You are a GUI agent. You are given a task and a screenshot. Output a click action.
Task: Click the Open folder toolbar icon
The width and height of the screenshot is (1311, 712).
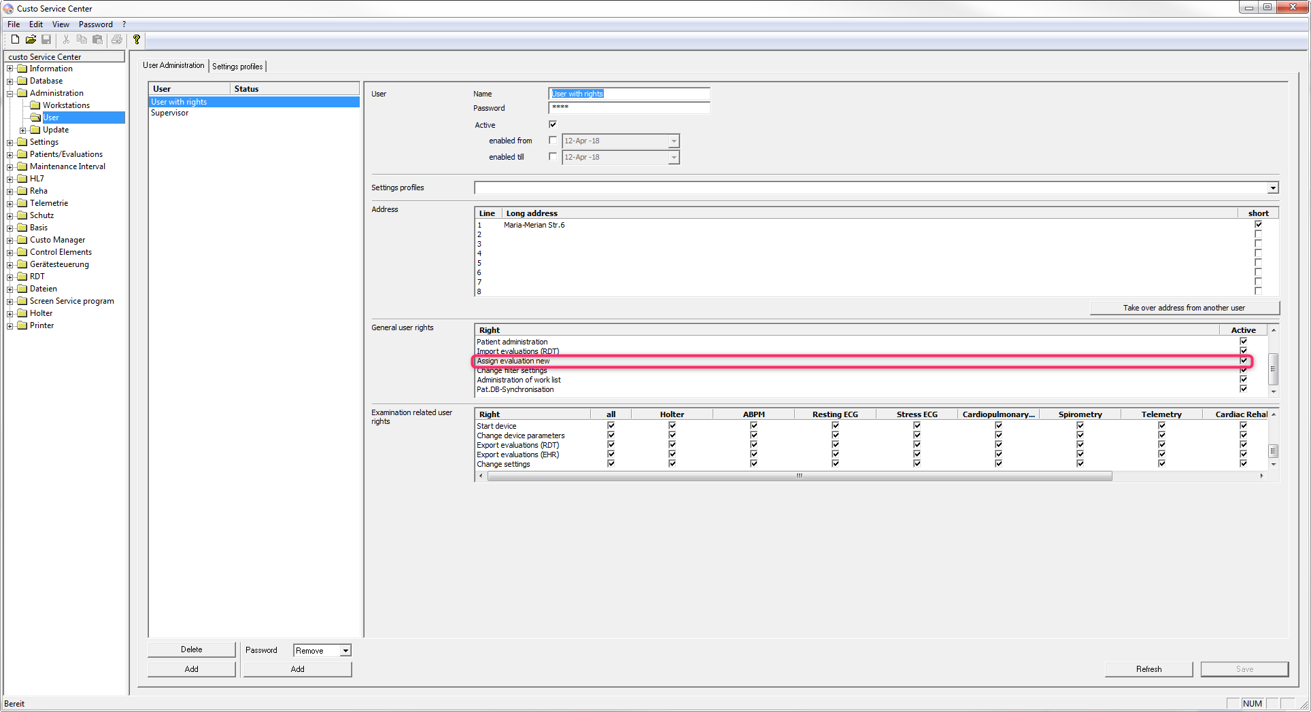coord(31,39)
